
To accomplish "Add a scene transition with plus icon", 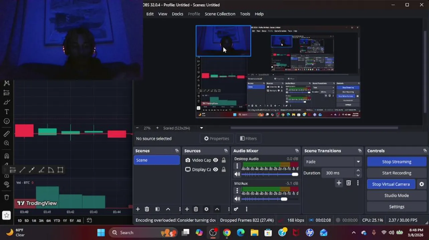I will tap(339, 183).
